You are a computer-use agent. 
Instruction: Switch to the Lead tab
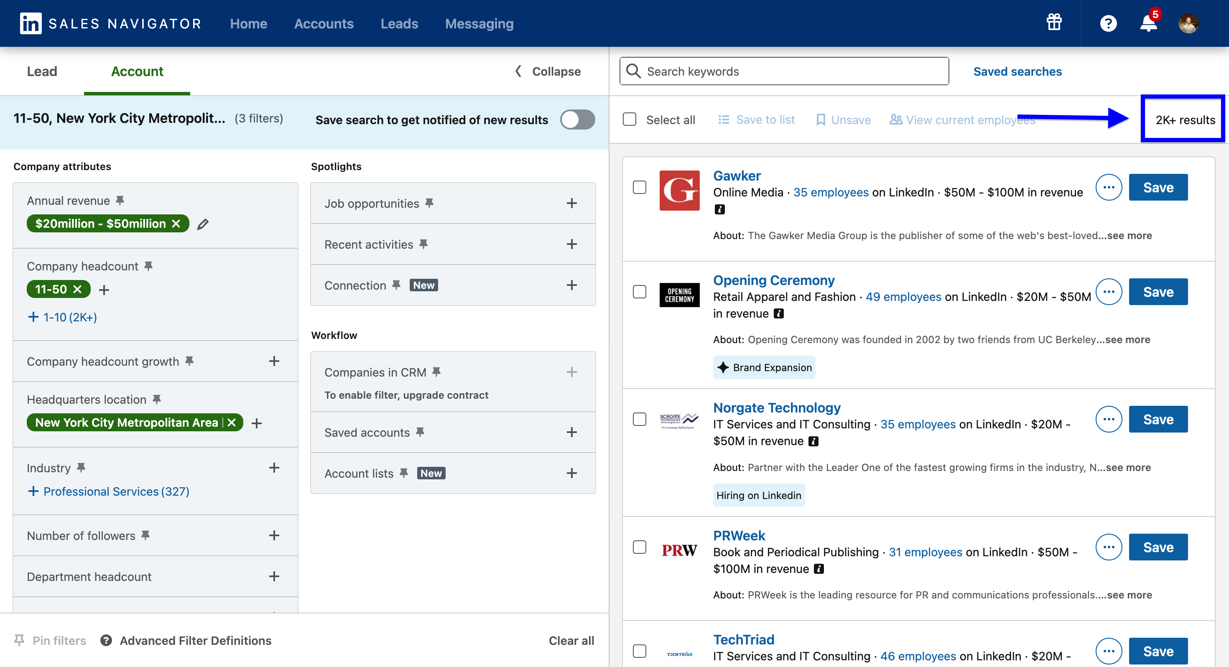42,71
